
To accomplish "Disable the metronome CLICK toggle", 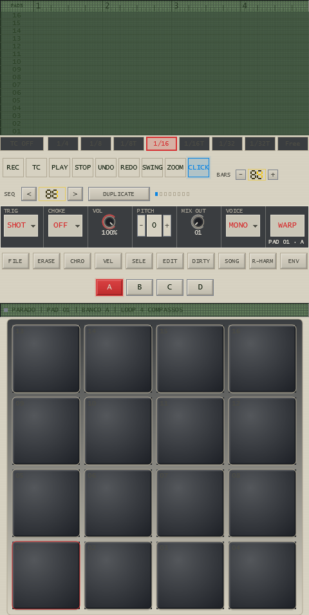I will pos(198,168).
